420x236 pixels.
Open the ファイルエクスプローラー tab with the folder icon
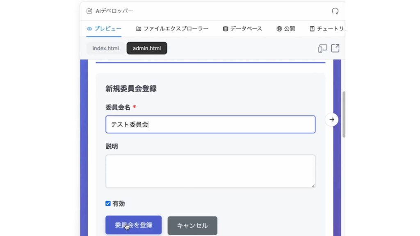(172, 29)
